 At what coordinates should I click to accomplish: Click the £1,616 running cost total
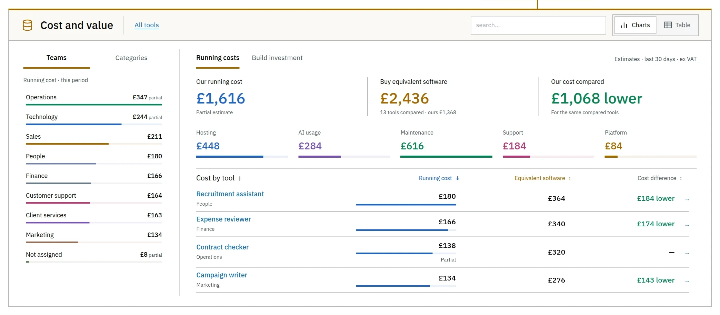point(221,98)
